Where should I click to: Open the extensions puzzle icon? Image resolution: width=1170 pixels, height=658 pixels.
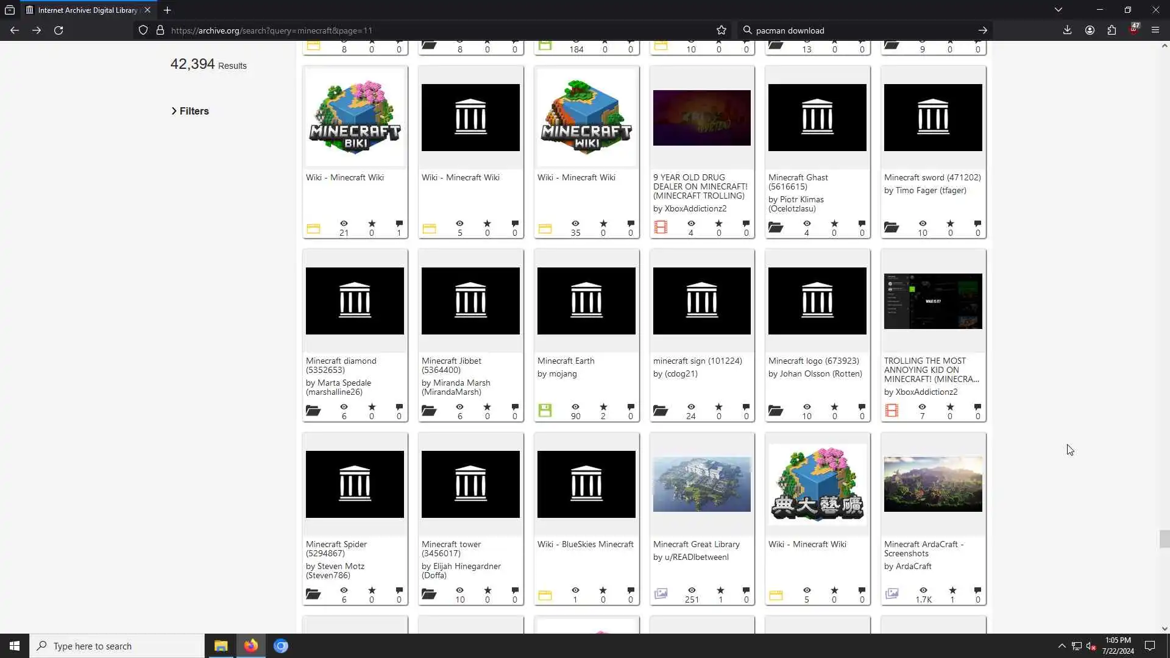tap(1111, 30)
